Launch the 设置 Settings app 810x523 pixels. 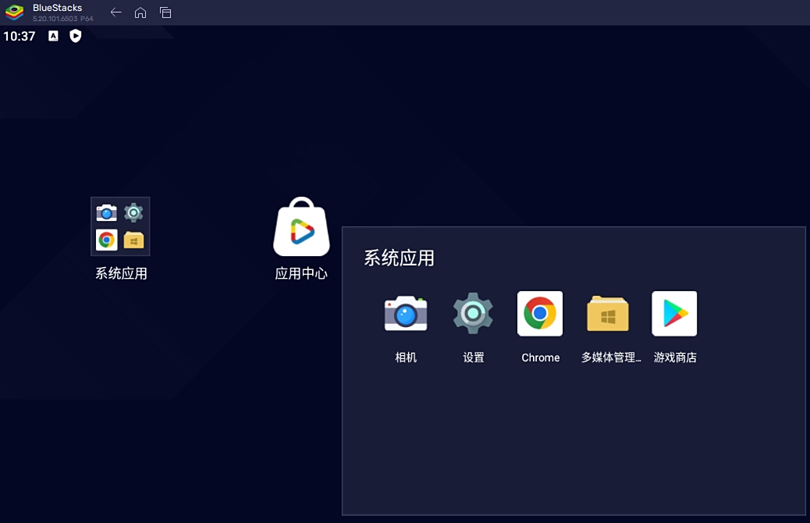[473, 313]
